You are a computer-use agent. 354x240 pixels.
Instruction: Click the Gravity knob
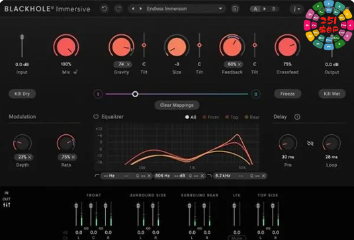(121, 46)
